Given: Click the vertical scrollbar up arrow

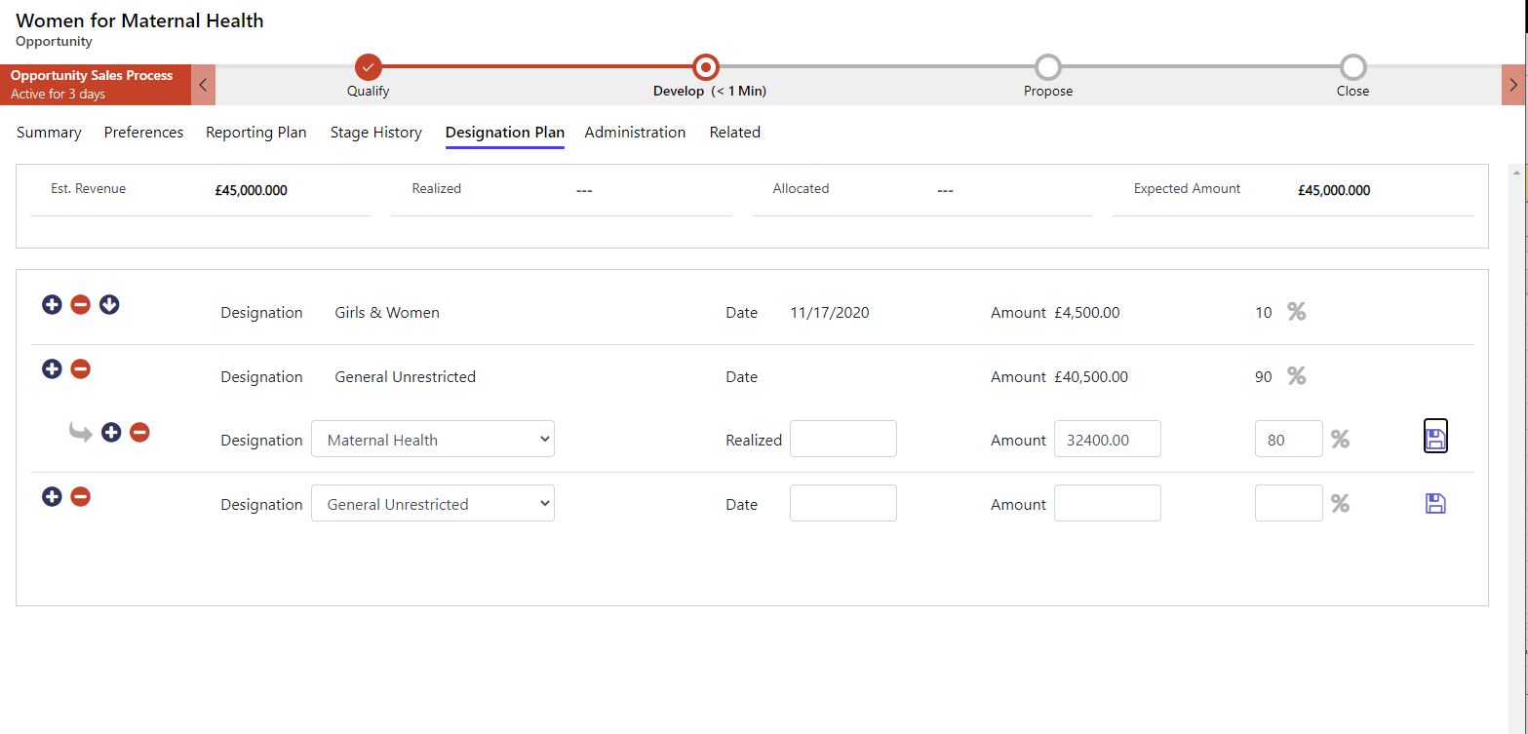Looking at the screenshot, I should (1516, 172).
